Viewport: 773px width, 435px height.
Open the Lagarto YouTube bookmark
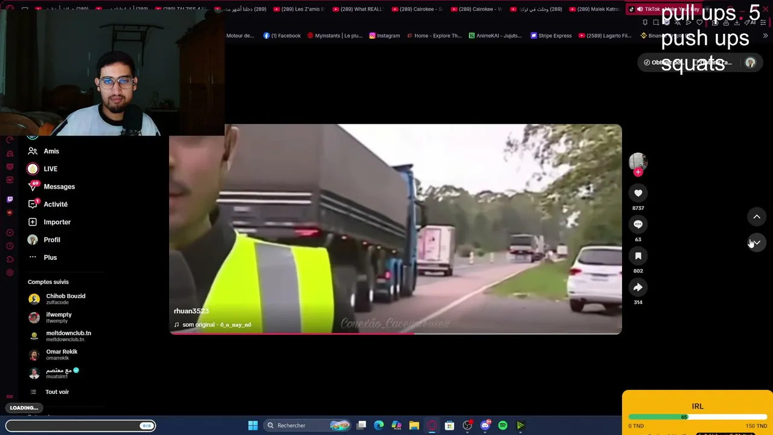tap(605, 36)
